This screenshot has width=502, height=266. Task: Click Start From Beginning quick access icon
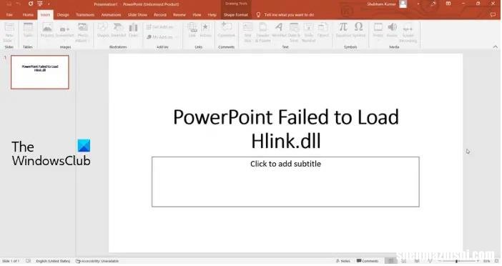click(40, 4)
